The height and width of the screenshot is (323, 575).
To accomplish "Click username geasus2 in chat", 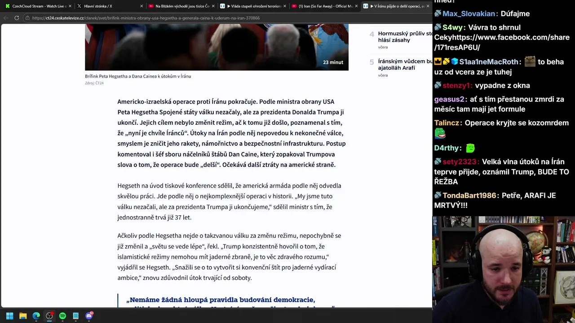I will click(x=450, y=99).
